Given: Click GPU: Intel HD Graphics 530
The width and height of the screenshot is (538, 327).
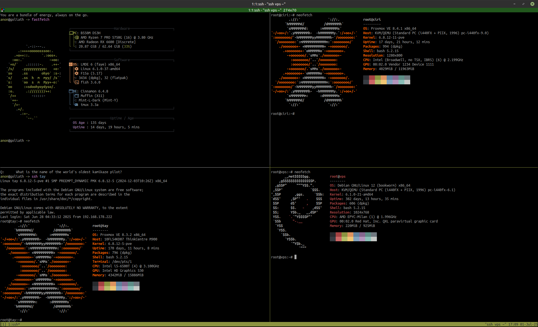Looking at the screenshot, I should (118, 271).
